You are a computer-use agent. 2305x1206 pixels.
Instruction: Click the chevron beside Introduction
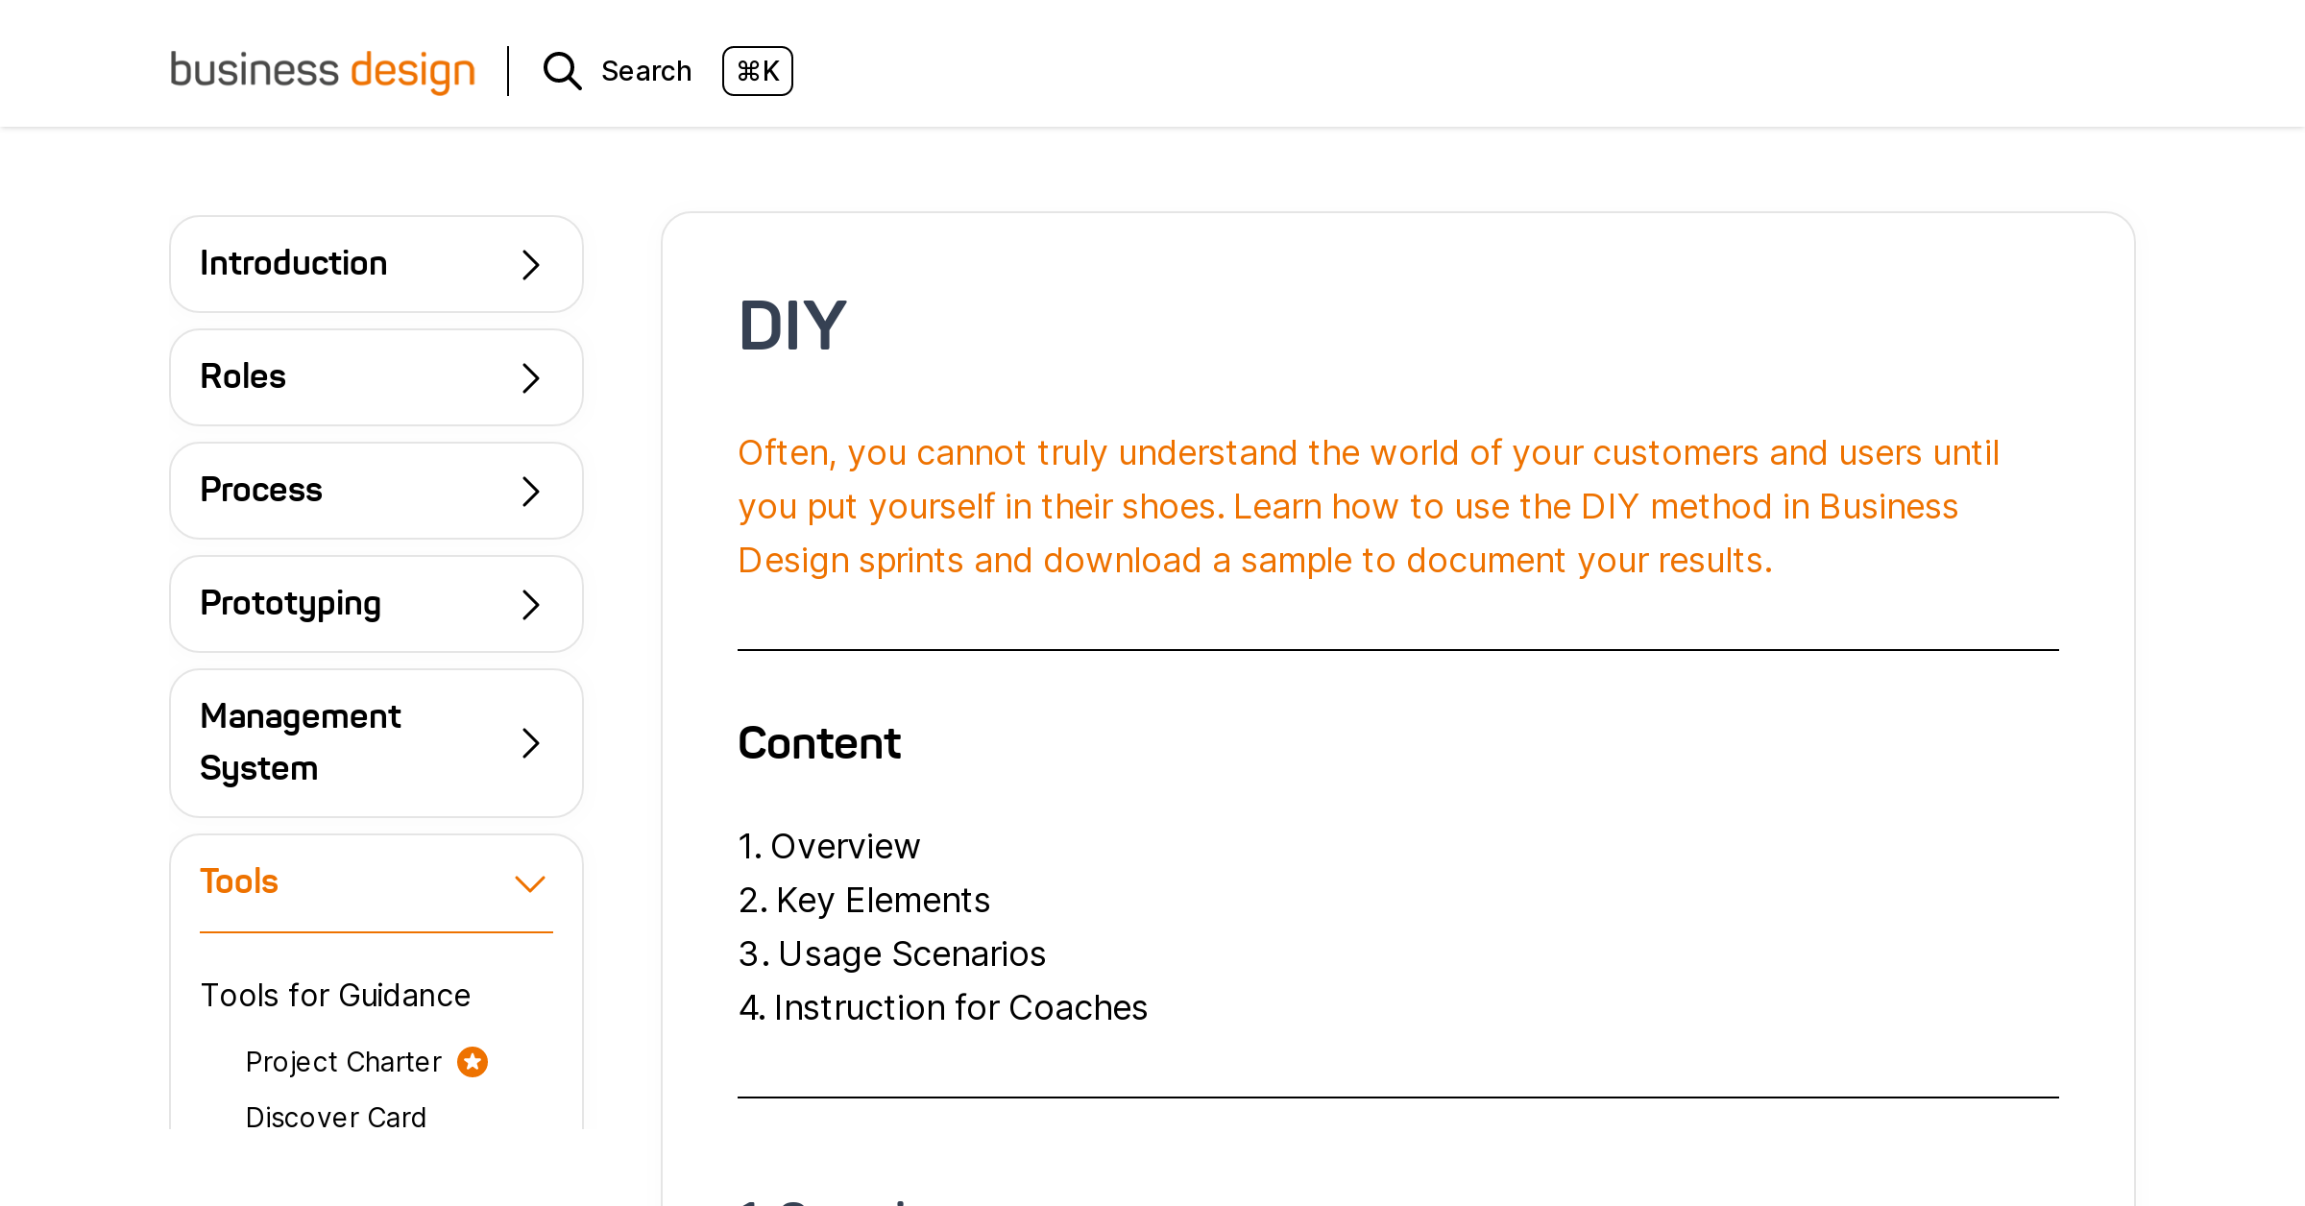(529, 264)
